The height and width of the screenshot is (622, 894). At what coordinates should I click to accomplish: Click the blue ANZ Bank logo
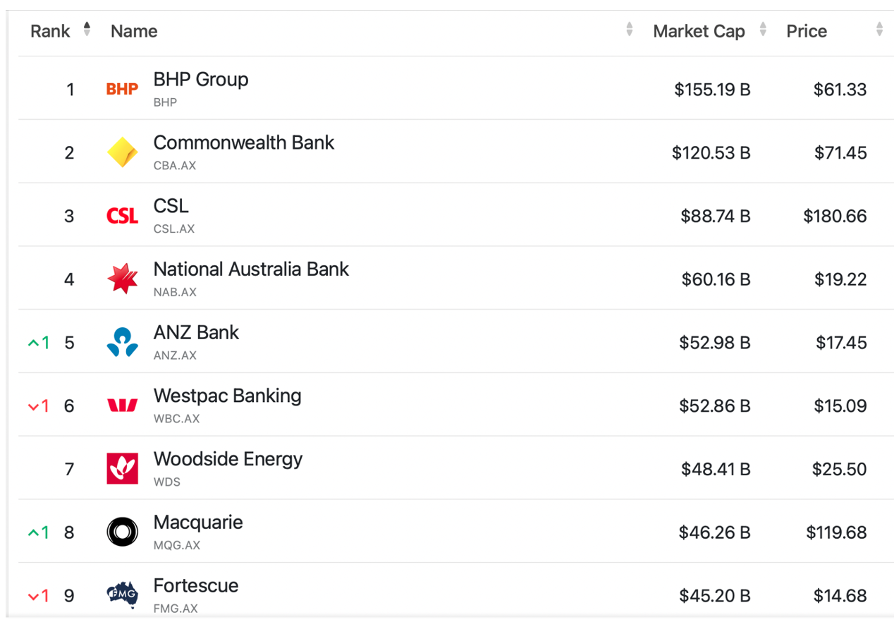122,343
